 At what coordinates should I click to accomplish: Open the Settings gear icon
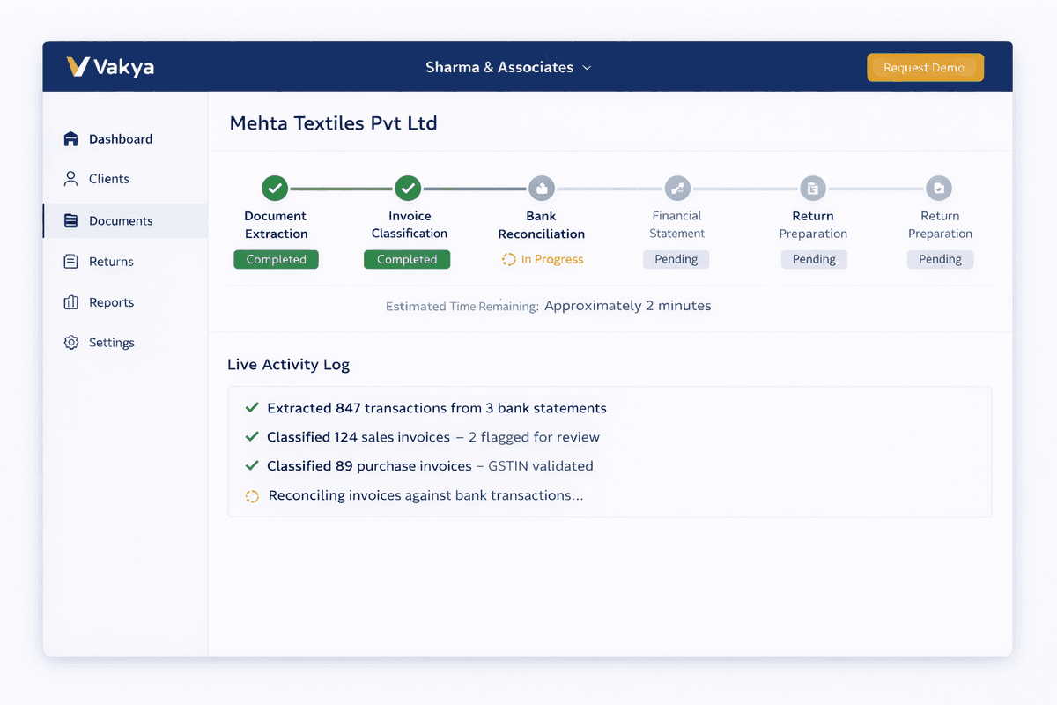[x=70, y=342]
